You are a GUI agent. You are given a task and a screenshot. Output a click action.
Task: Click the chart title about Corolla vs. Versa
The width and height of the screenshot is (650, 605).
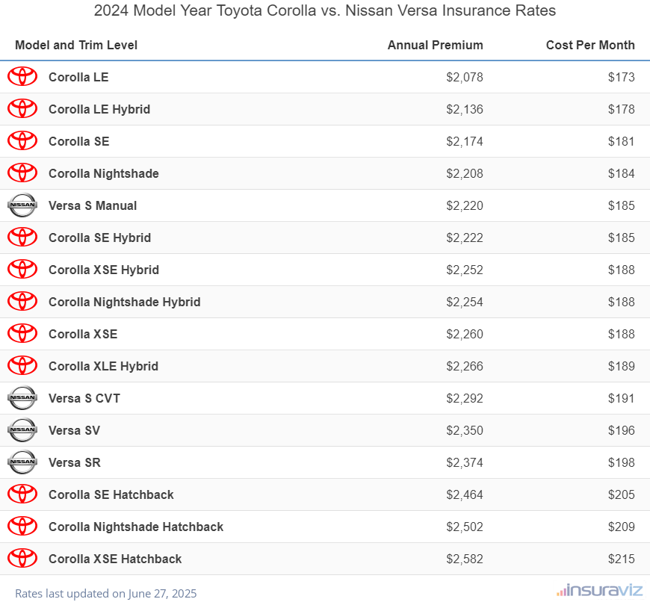pos(325,10)
